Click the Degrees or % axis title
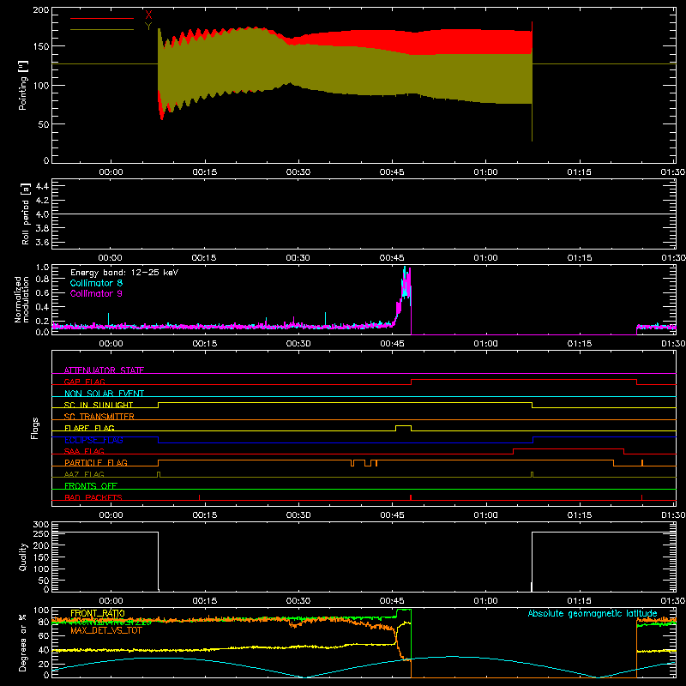This screenshot has width=686, height=686. [23, 642]
